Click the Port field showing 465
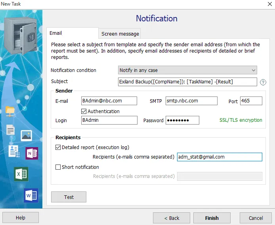 coord(251,101)
